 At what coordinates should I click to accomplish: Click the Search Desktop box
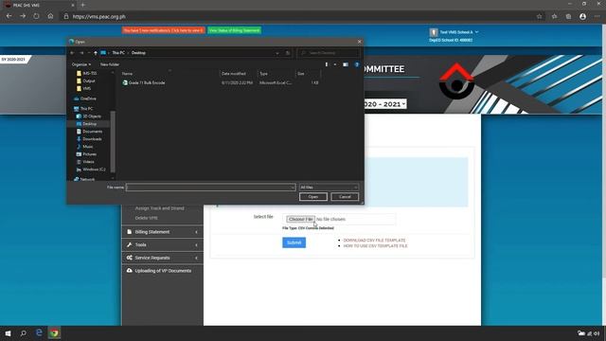(x=329, y=53)
